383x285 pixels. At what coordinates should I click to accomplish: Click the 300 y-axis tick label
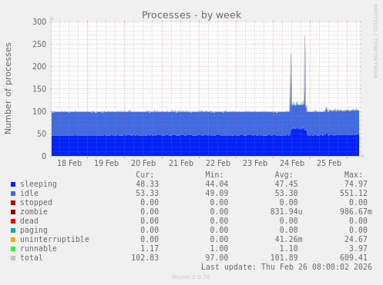39,22
